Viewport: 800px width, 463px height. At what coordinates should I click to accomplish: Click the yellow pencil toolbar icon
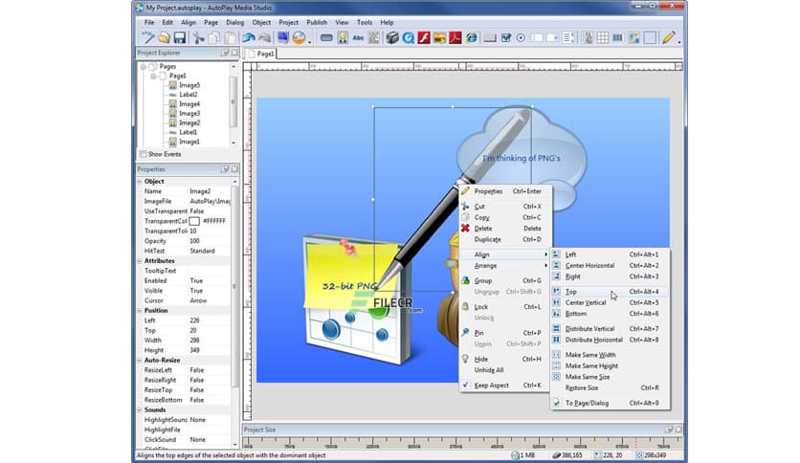tap(668, 37)
